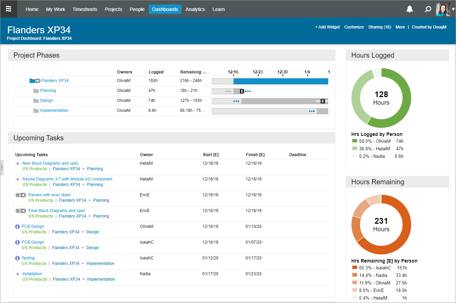Viewport: 456px width, 303px height.
Task: Open notifications via the bell icon
Action: pyautogui.click(x=410, y=9)
